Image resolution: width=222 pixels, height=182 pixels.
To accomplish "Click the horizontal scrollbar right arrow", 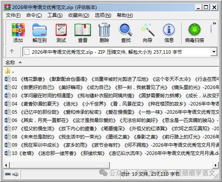I will (x=216, y=165).
